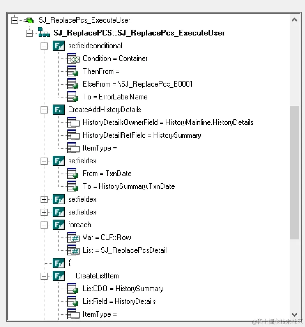Click the function icon of CreateAddHistoryDetails

tap(59, 110)
